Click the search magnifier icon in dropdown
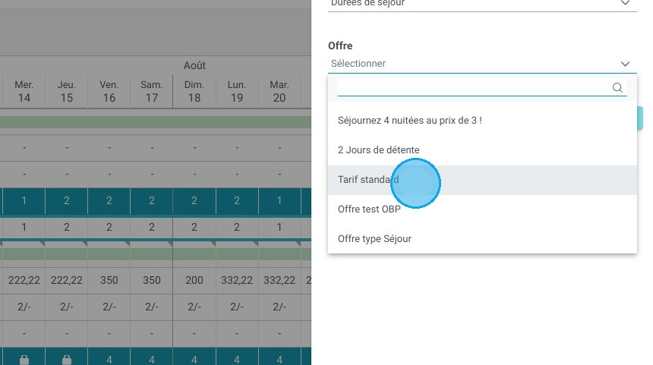This screenshot has width=653, height=365. [x=617, y=87]
